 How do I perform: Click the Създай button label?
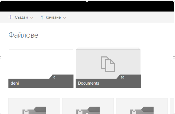[21, 17]
